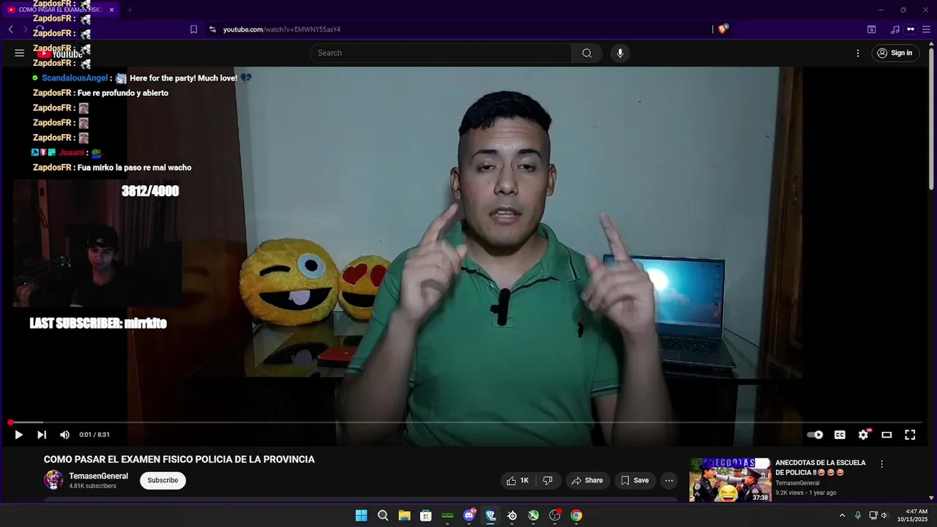
Task: Play the video
Action: pyautogui.click(x=19, y=435)
